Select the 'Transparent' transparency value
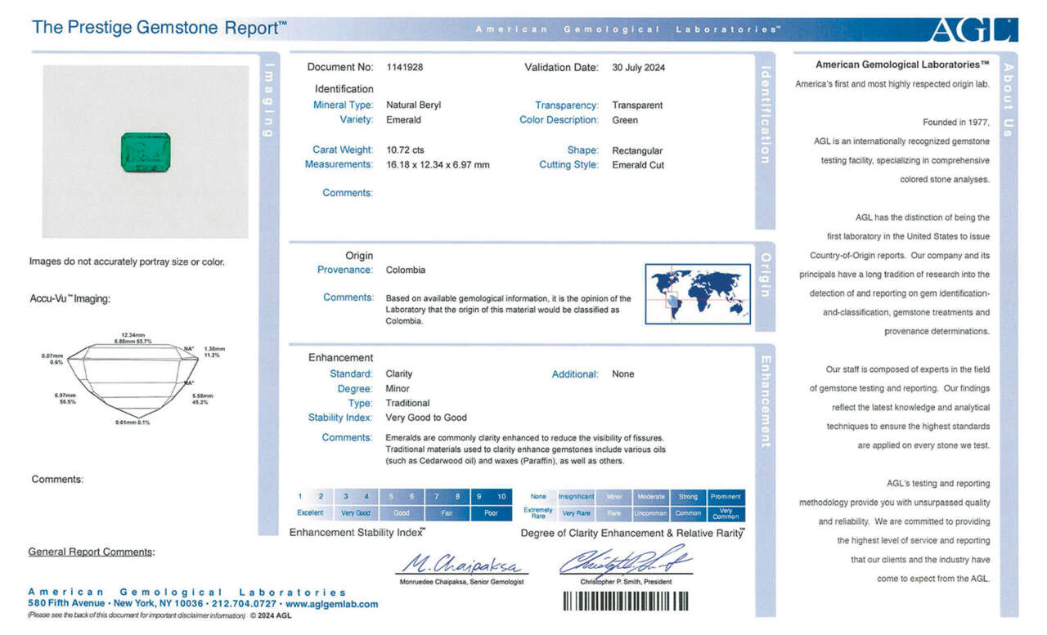Image resolution: width=1047 pixels, height=635 pixels. point(637,105)
